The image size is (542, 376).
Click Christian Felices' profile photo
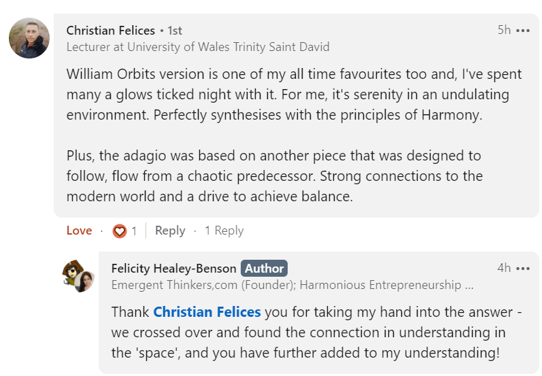pos(29,38)
